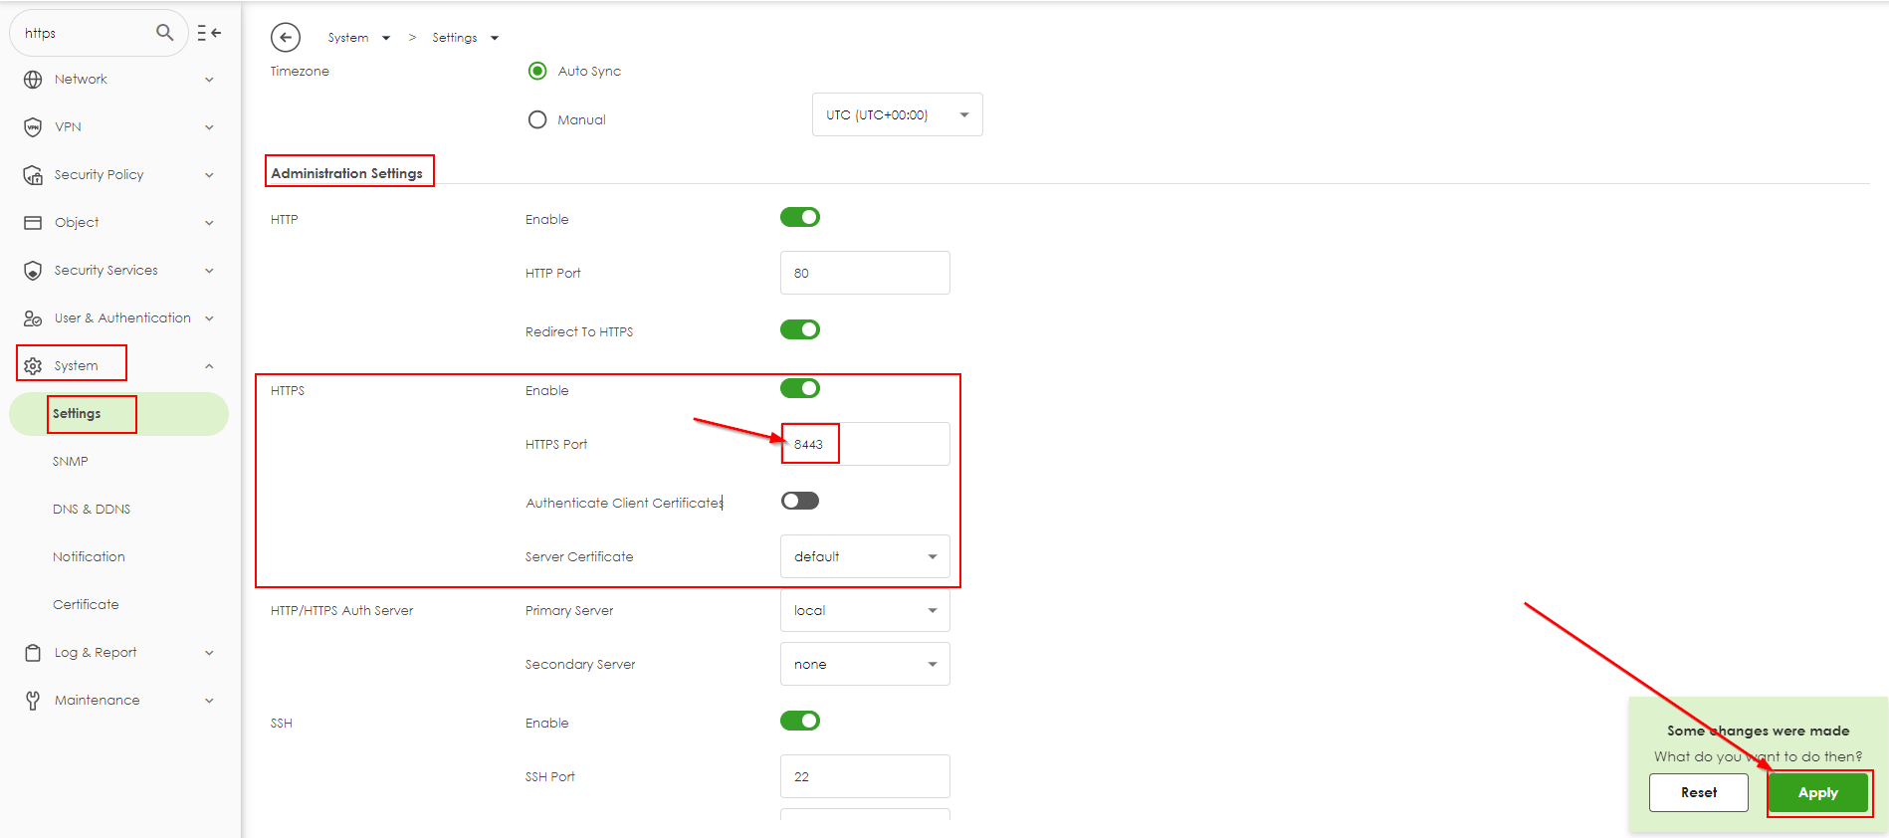The height and width of the screenshot is (838, 1889).
Task: Click the Apply button
Action: (1817, 793)
